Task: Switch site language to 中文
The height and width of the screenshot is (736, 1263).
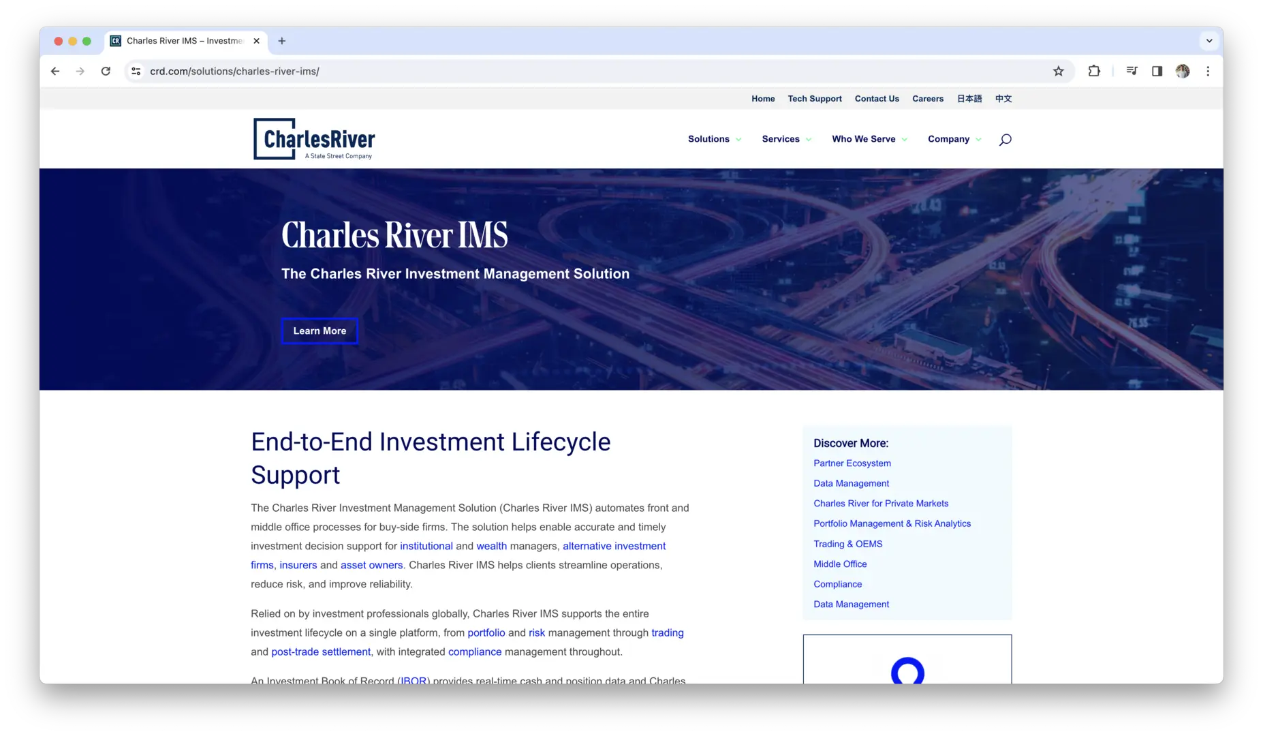Action: point(1003,99)
